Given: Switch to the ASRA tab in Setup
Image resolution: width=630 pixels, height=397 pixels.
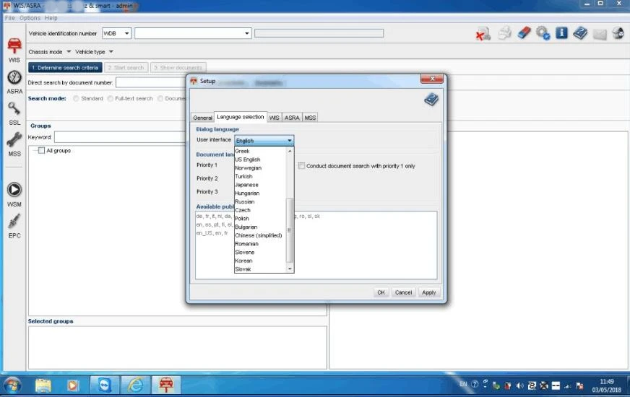Looking at the screenshot, I should pyautogui.click(x=292, y=118).
